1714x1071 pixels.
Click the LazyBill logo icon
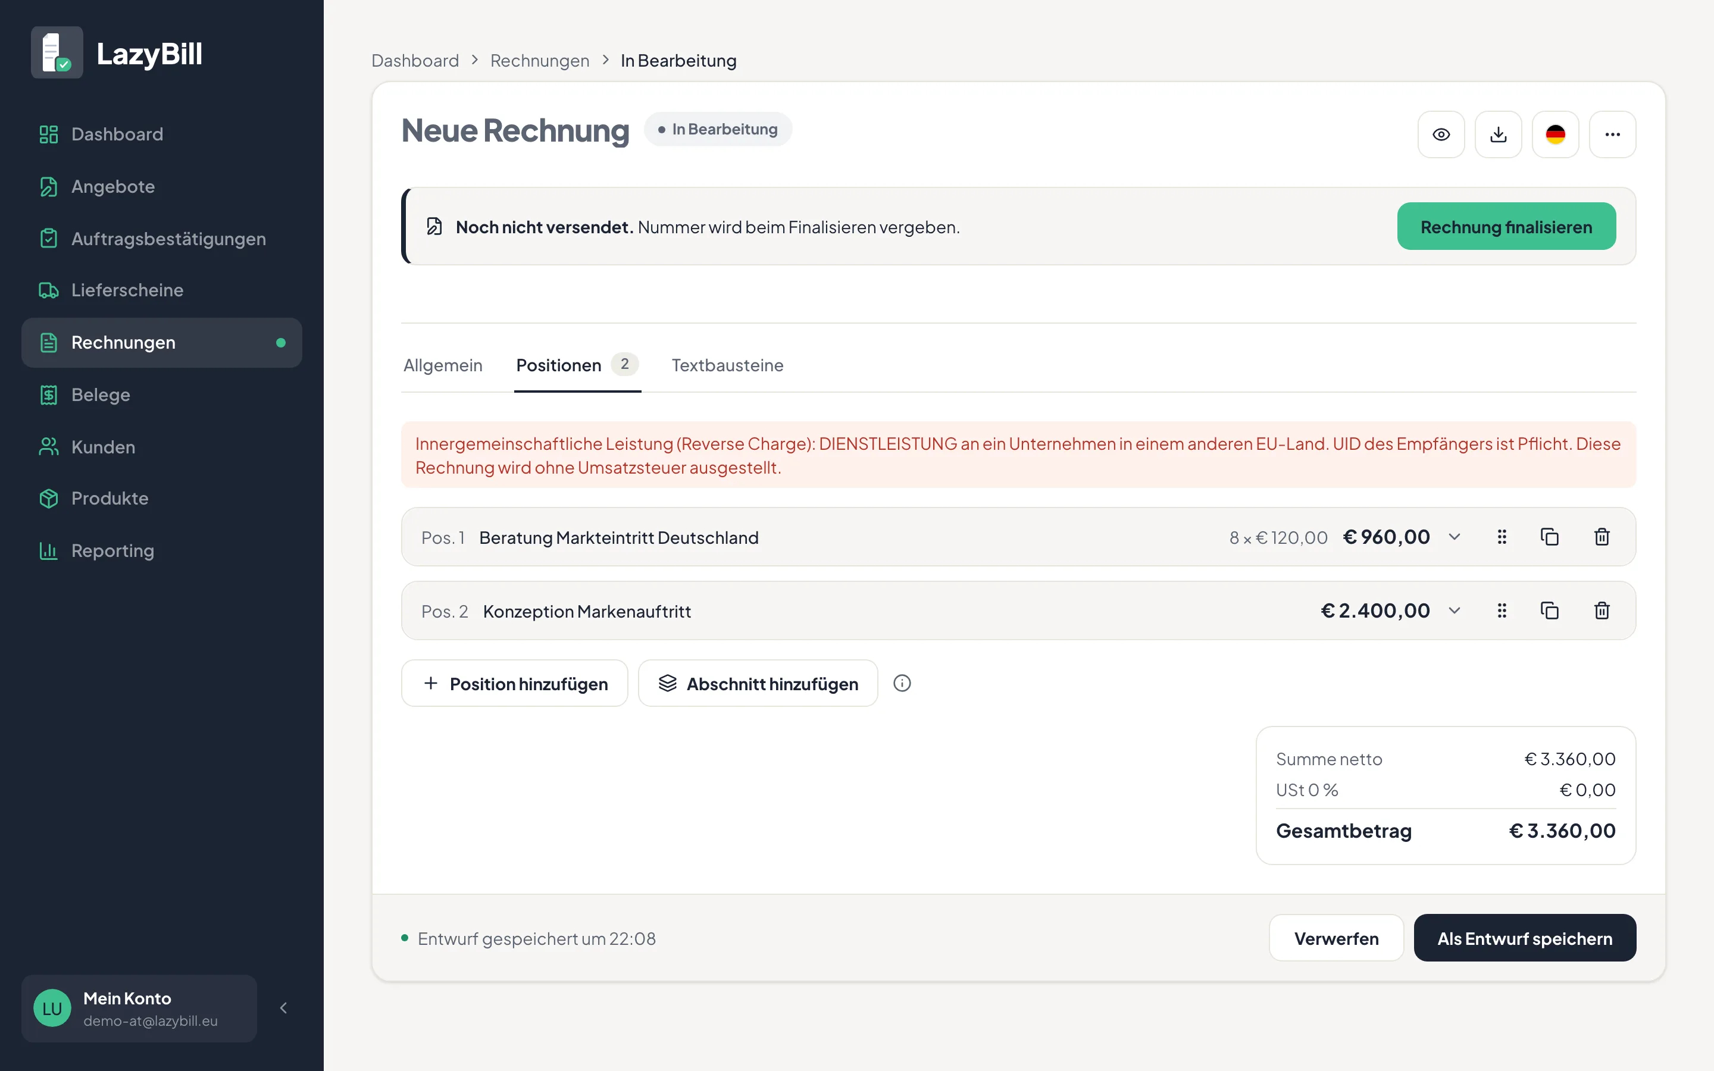coord(57,53)
